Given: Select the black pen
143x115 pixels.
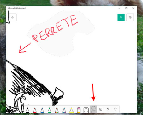Looking at the screenshot, I should click(27, 110).
